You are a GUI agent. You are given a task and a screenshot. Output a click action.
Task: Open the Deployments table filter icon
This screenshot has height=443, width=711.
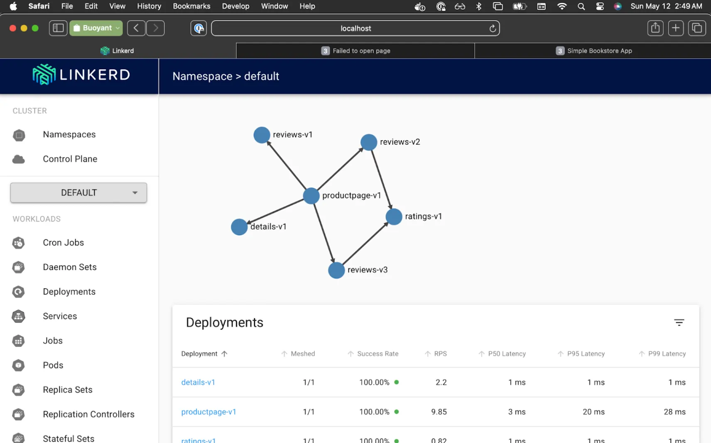[679, 322]
